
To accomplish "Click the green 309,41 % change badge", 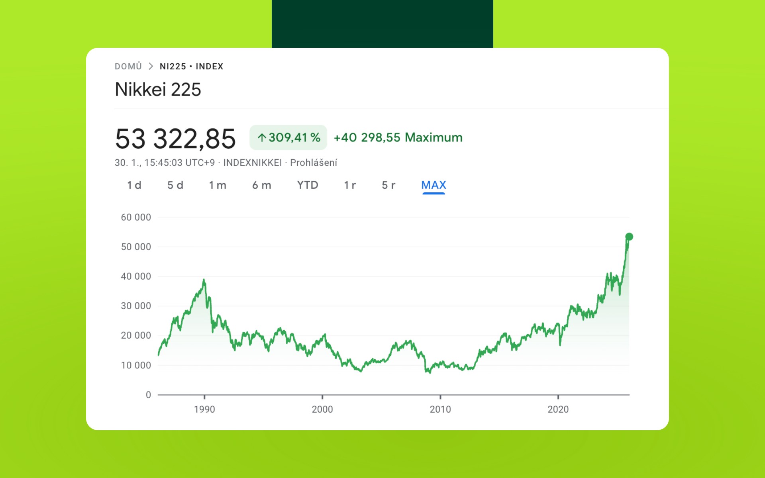I will click(288, 138).
